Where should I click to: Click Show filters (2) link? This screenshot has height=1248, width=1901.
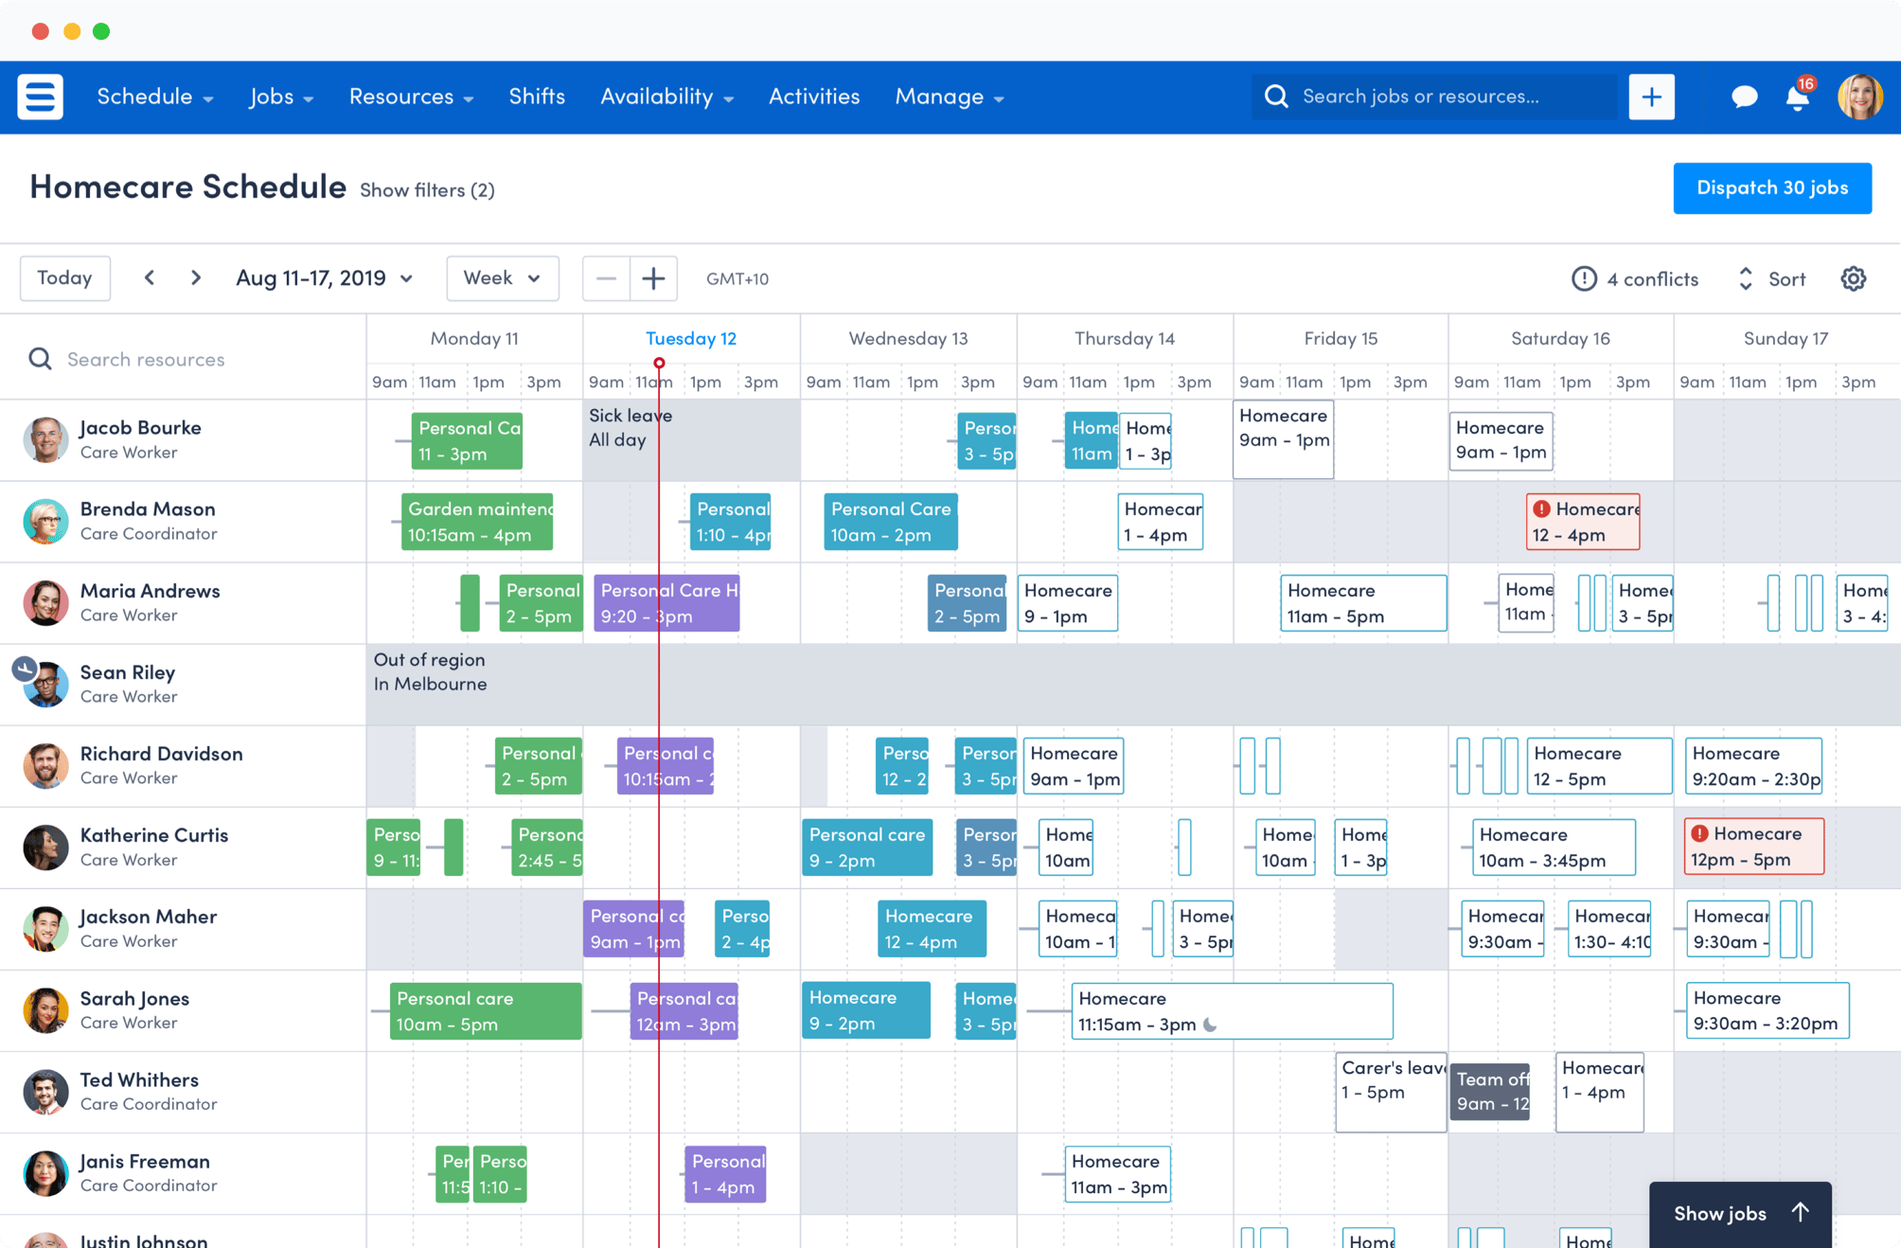tap(427, 190)
